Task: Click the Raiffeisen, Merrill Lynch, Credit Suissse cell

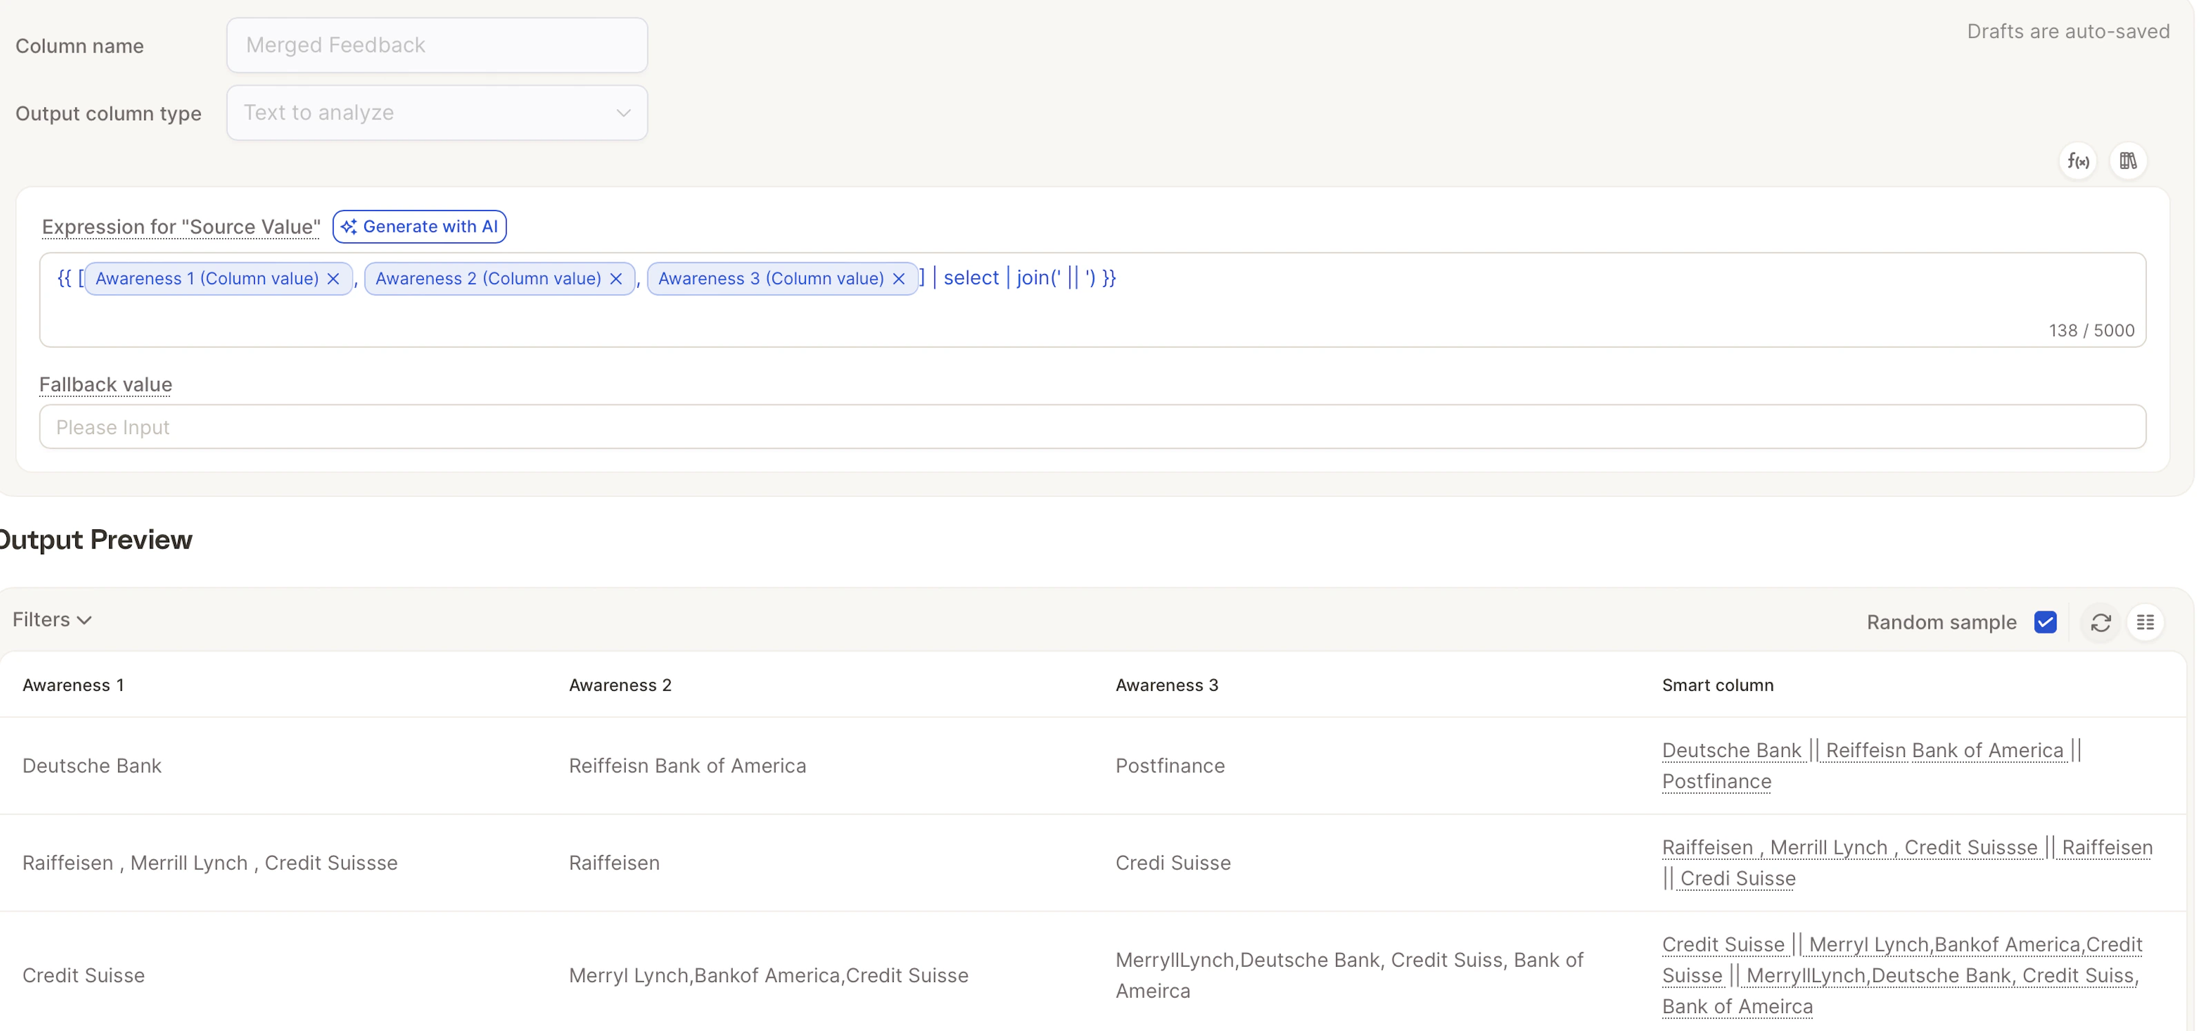Action: pos(210,863)
